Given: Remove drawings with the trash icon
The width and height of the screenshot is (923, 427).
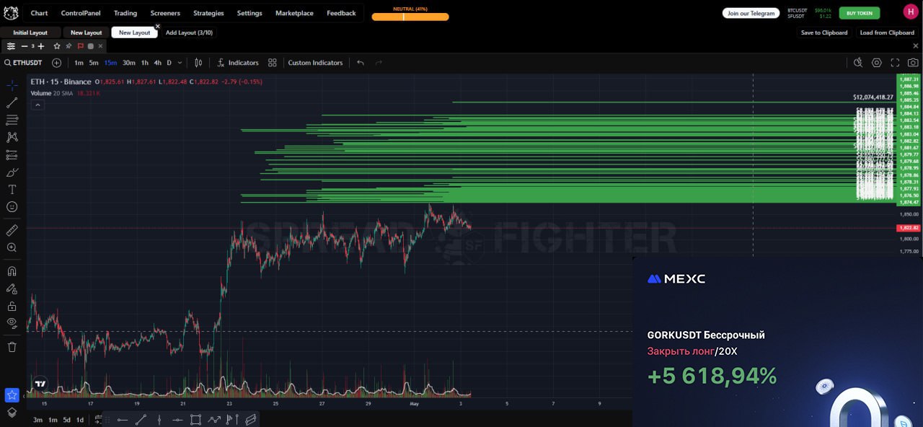Looking at the screenshot, I should [x=12, y=347].
